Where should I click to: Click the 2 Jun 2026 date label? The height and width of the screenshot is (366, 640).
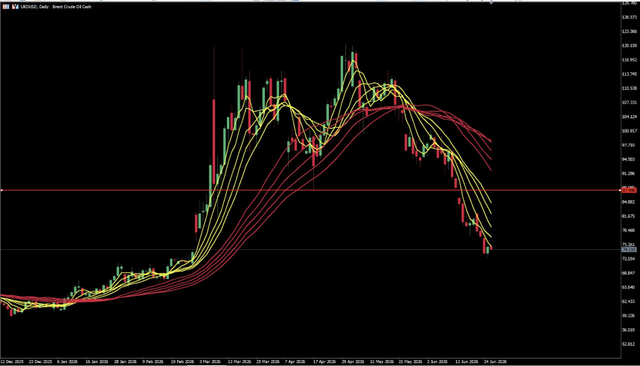tap(438, 362)
